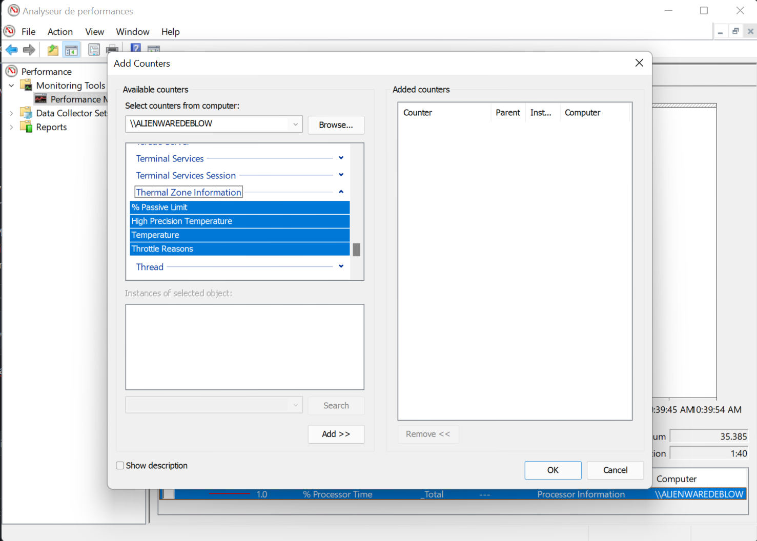This screenshot has width=757, height=541.
Task: Click the Properties toolbar icon
Action: click(94, 49)
